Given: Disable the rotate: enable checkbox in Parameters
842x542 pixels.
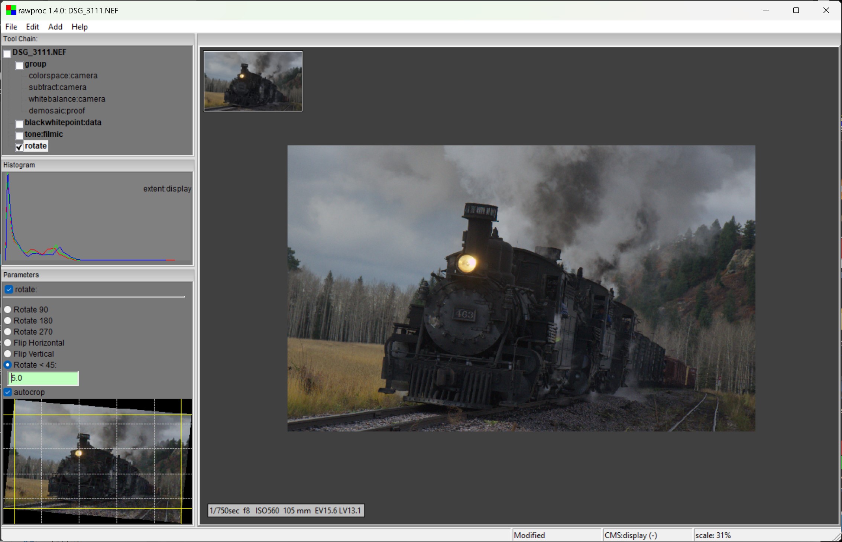Looking at the screenshot, I should point(9,289).
